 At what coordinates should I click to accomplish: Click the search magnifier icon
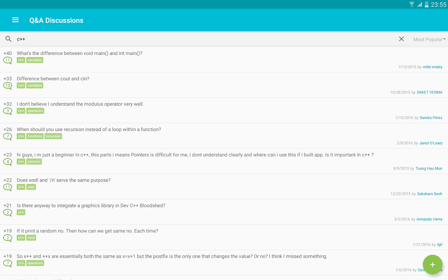click(x=8, y=39)
